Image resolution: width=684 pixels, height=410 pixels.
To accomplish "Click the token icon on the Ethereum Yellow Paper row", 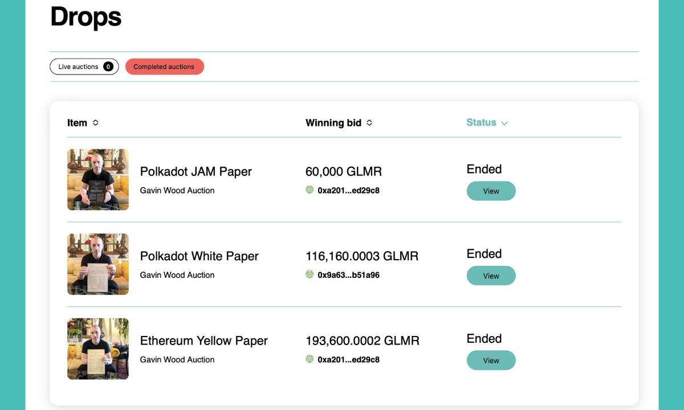I will (x=310, y=359).
